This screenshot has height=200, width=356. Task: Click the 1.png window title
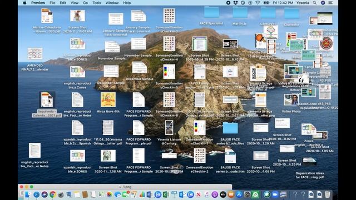(127, 187)
